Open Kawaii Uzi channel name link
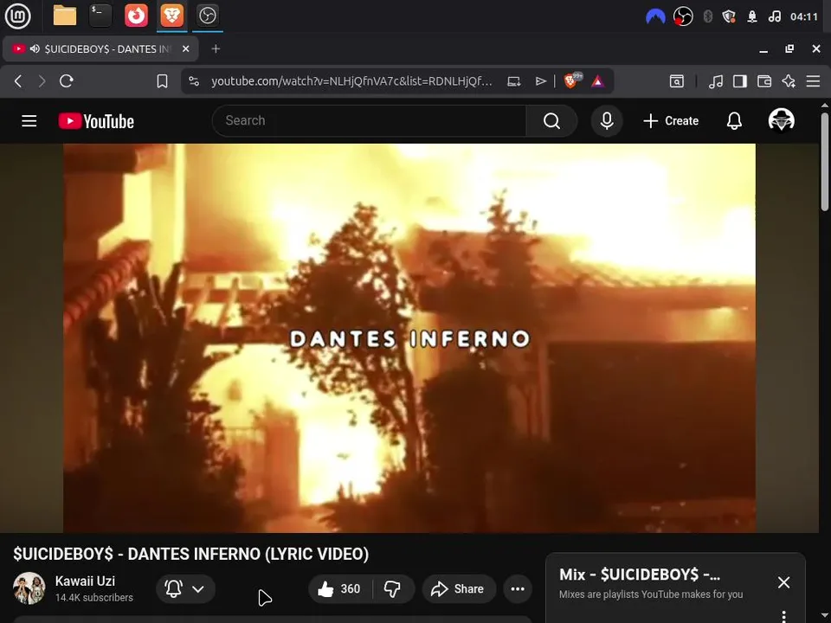 coord(85,581)
